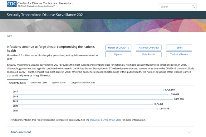
Task: Click the 2020 year label
Action: tap(15, 106)
